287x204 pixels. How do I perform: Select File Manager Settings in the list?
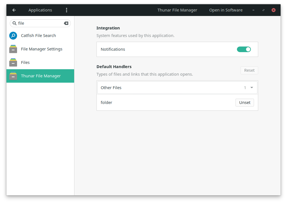tap(42, 49)
